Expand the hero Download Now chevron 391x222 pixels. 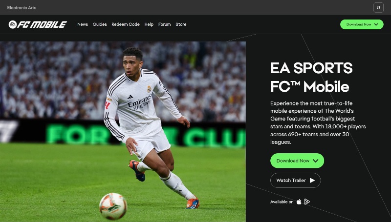pos(315,161)
